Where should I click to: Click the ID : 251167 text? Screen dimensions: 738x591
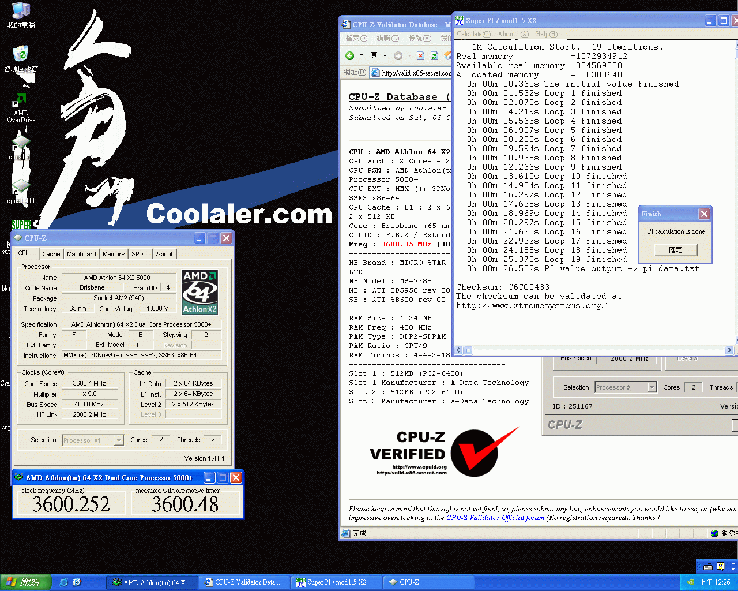click(x=573, y=406)
